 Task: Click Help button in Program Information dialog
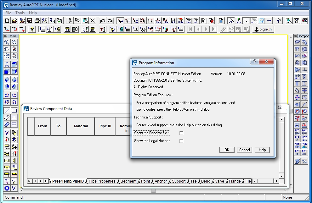point(262,150)
